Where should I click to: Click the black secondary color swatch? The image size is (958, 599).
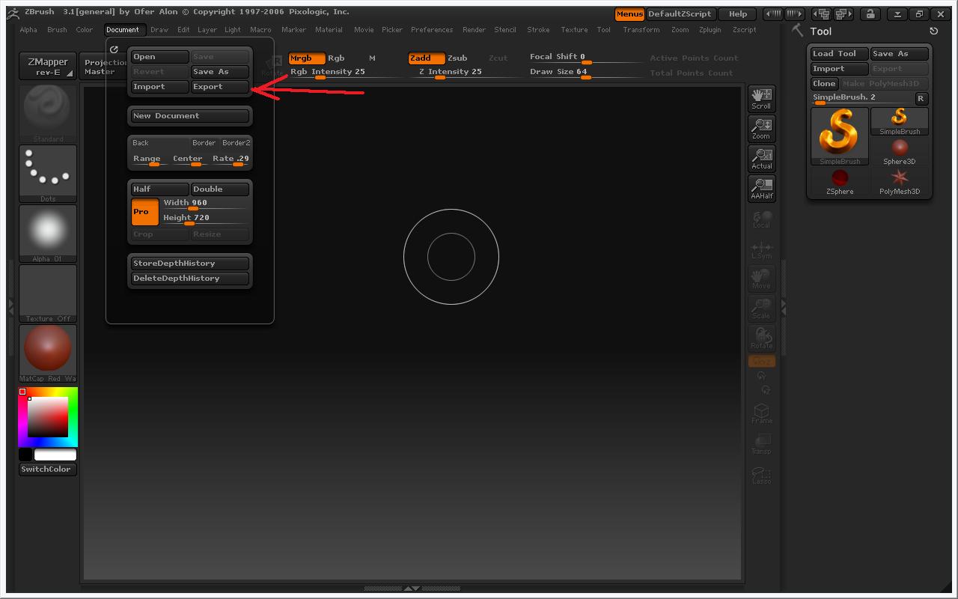tap(25, 454)
